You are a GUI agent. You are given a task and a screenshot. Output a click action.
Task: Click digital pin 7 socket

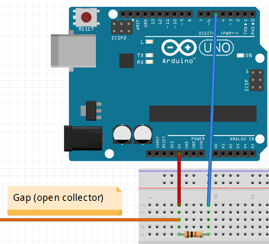(201, 14)
